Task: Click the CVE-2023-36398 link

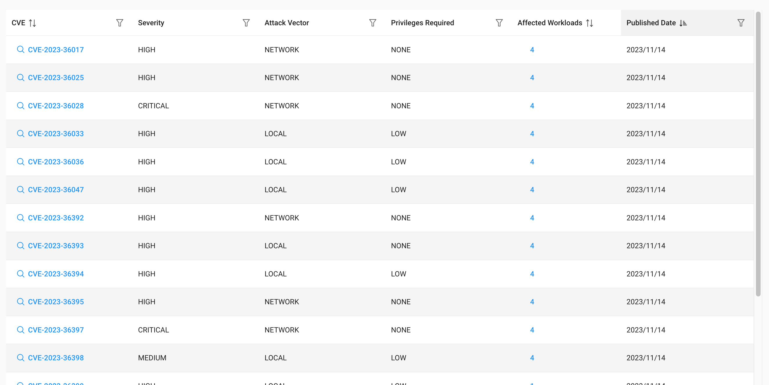Action: 56,358
